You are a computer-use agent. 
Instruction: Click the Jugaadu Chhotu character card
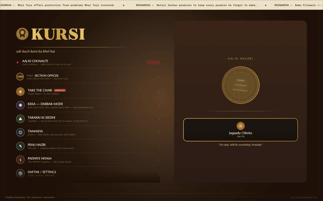[240, 130]
